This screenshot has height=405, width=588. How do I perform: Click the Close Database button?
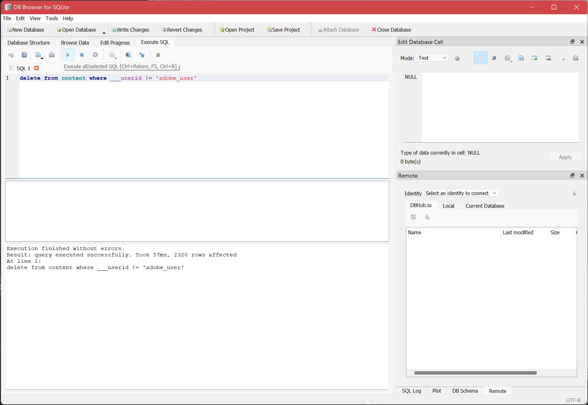(x=391, y=30)
